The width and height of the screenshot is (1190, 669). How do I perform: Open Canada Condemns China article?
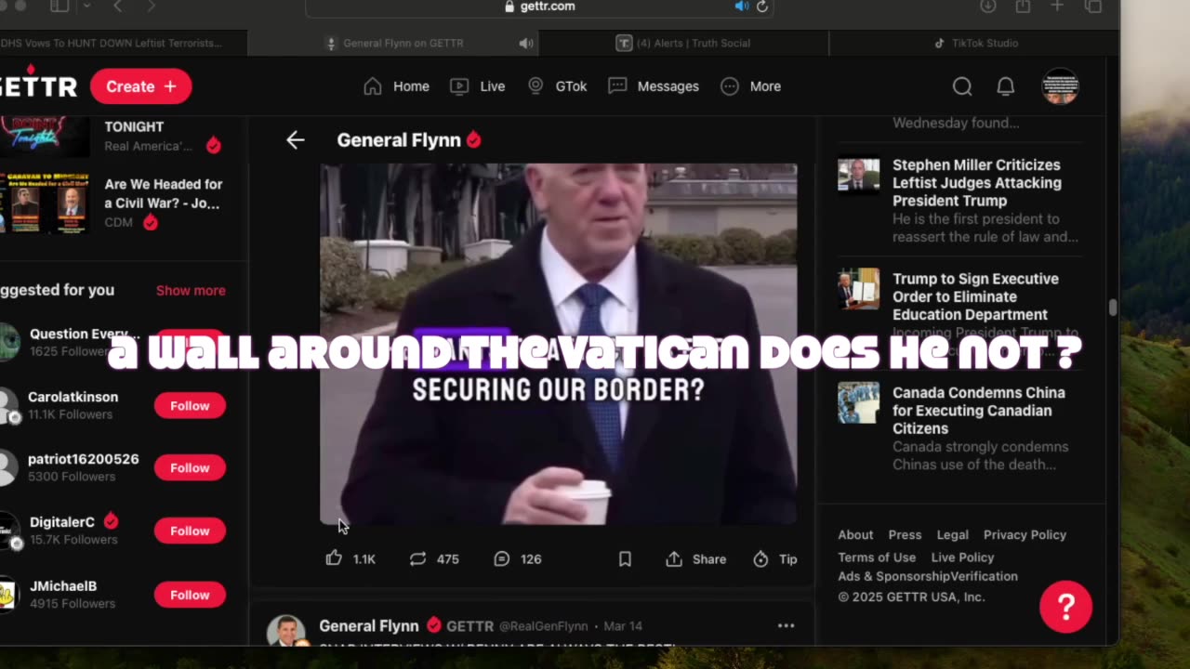click(x=979, y=411)
